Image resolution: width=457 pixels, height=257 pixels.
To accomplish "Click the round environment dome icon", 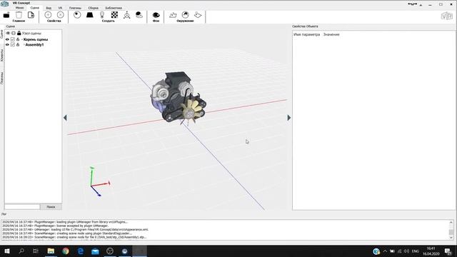I will point(186,15).
